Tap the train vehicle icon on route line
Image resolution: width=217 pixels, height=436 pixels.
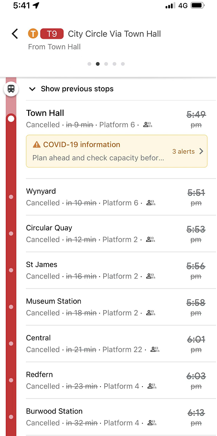11,89
